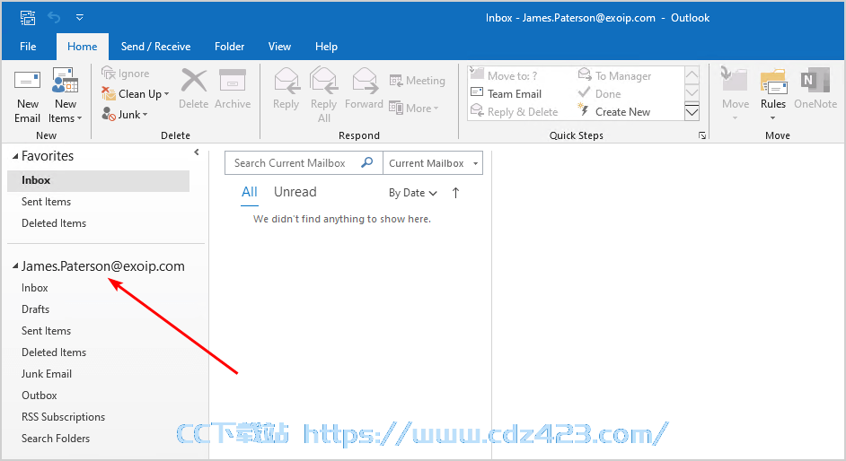Click the Delete X icon
Screen dimensions: 846x461
coord(194,81)
